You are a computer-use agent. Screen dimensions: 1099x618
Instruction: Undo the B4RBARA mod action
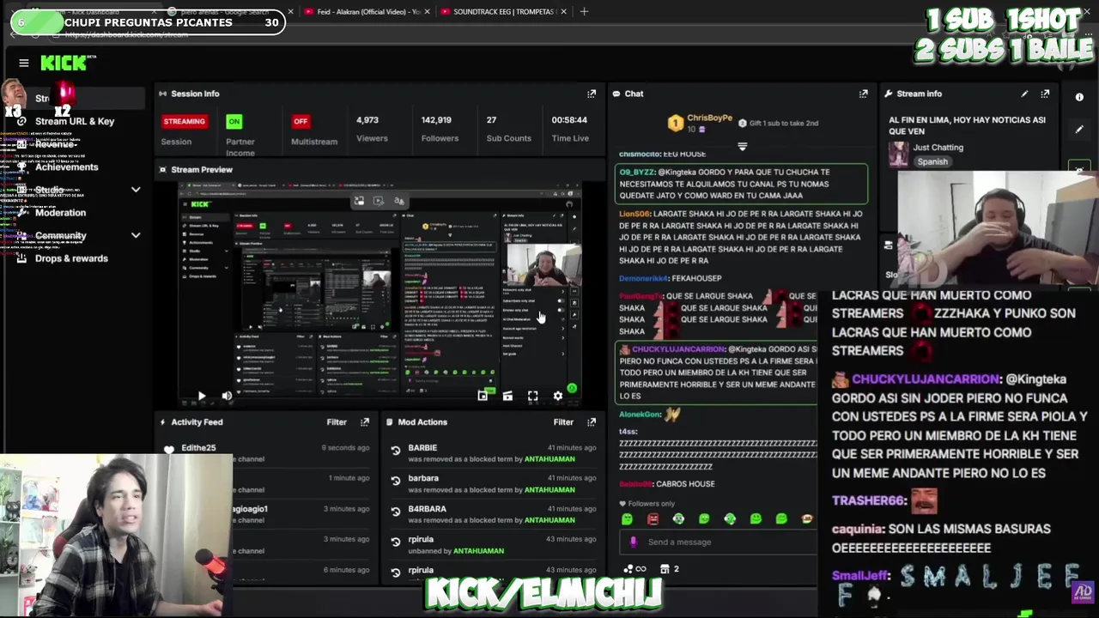[396, 512]
